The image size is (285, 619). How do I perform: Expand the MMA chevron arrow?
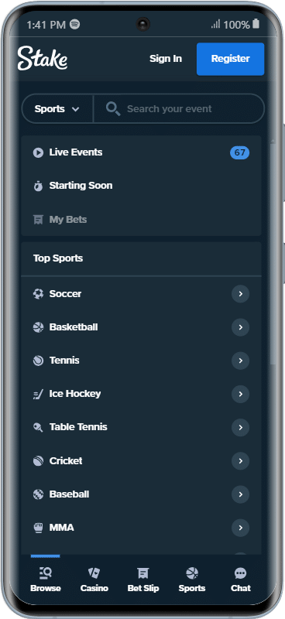(240, 528)
